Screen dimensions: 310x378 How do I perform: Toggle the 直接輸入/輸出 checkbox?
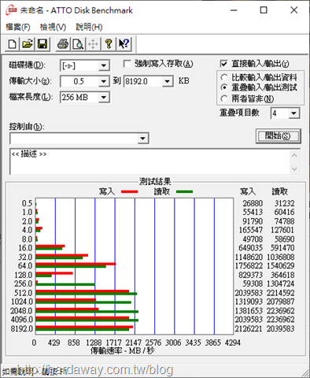pos(223,64)
